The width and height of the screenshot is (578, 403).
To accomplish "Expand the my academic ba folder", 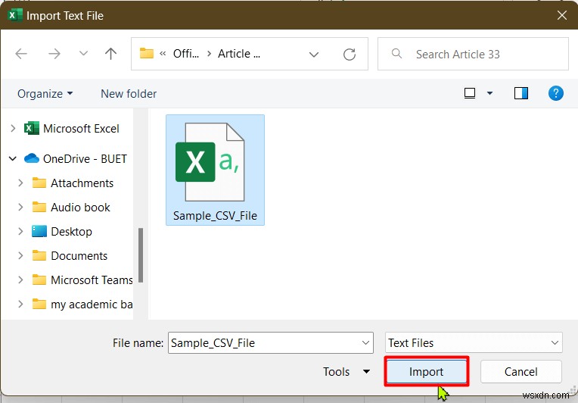I will [x=20, y=304].
